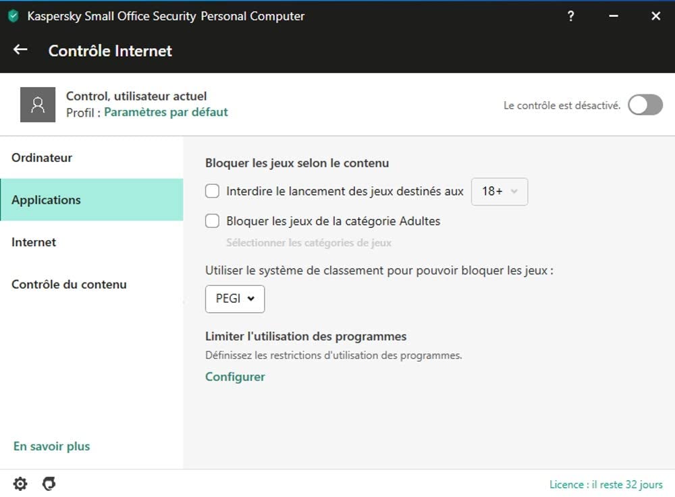Screen dimensions: 675x497
Task: Open the 18+ age rating dropdown
Action: coord(499,192)
